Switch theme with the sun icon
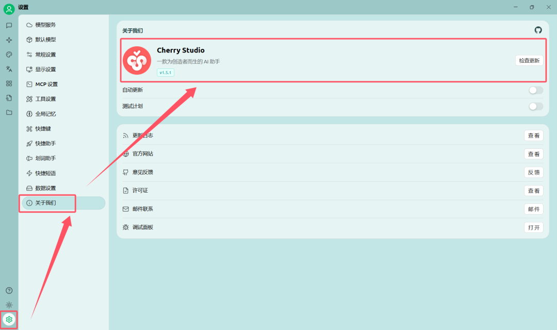The image size is (557, 330). click(9, 305)
